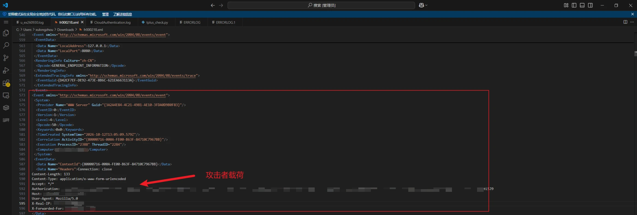The width and height of the screenshot is (637, 215).
Task: Click line number 595 in gutter
Action: pyautogui.click(x=22, y=203)
